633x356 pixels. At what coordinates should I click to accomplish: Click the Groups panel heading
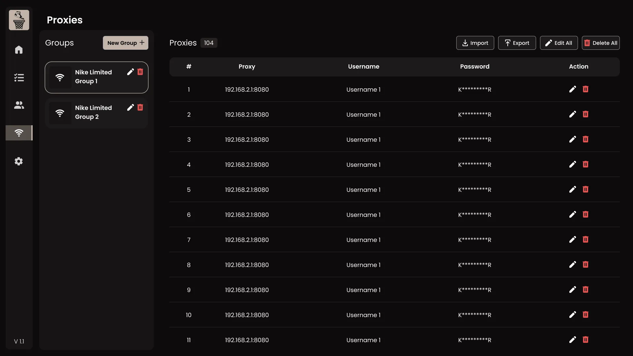[x=59, y=43]
